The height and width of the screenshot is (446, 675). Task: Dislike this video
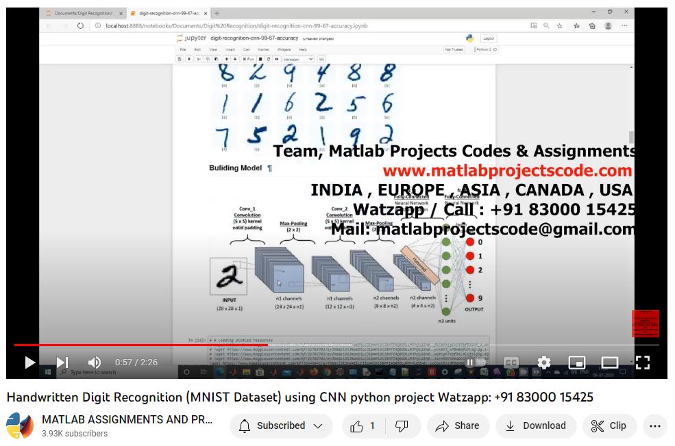[402, 425]
